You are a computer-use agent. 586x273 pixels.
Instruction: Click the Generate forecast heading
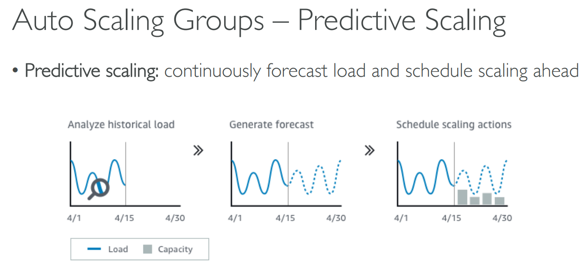point(271,125)
